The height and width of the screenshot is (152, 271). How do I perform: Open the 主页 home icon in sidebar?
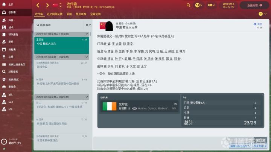[4, 4]
